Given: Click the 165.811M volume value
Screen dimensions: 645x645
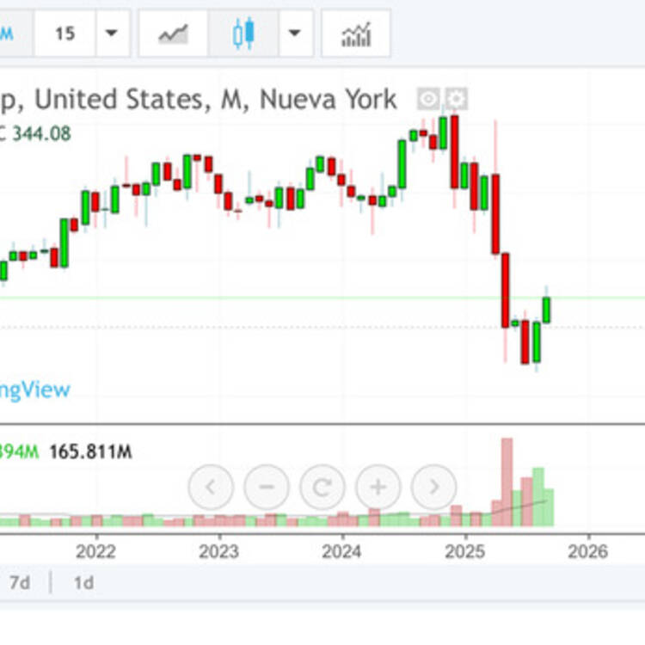Looking at the screenshot, I should tap(90, 451).
